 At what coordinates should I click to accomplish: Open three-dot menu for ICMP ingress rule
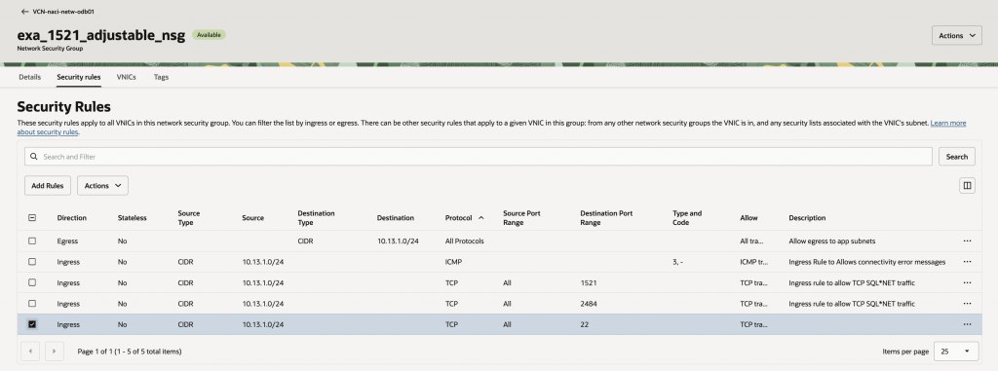(x=967, y=262)
